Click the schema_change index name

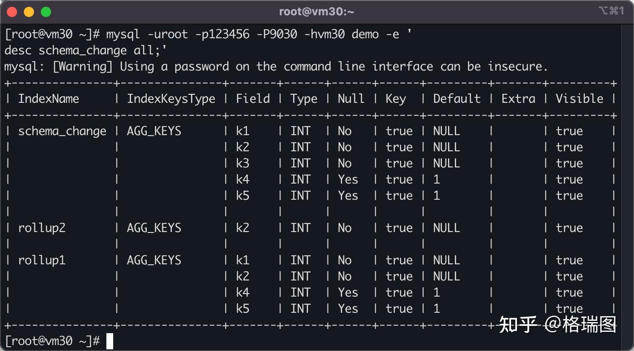point(62,131)
